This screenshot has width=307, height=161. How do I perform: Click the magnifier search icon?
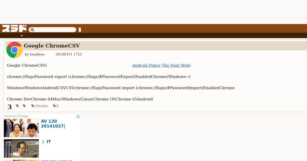[x=32, y=30]
